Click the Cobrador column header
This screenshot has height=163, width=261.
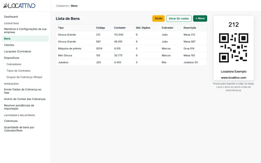(167, 28)
